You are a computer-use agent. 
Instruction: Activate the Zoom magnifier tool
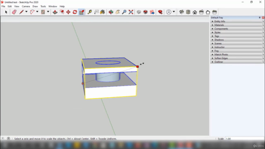point(124,12)
